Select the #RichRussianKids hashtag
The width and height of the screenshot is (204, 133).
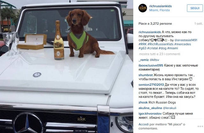click(x=160, y=44)
